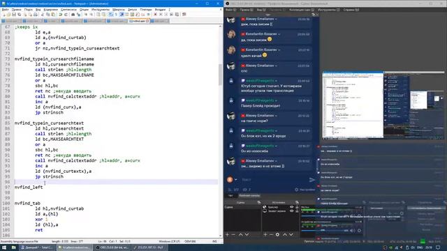Open lower audio mixer channel gear settings
Screen dimensions: 447x251
(x=359, y=231)
